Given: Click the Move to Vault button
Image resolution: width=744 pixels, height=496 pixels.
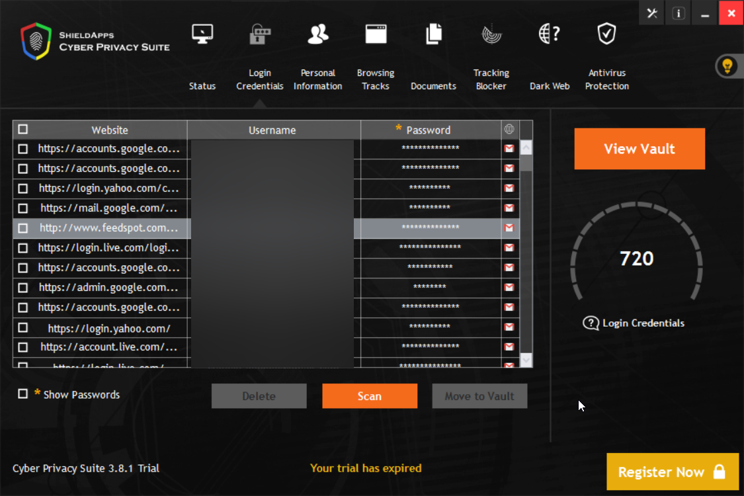Looking at the screenshot, I should point(479,396).
